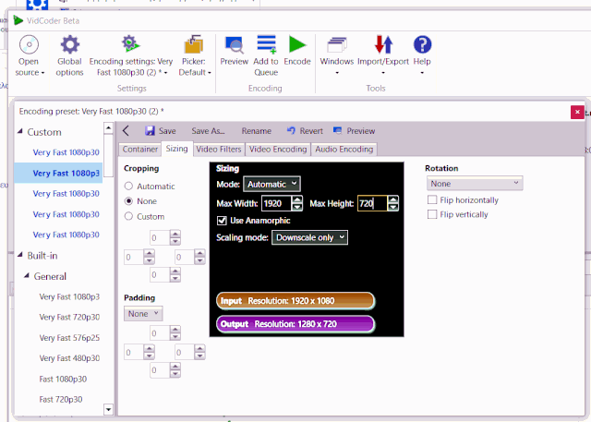
Task: Open the Open source disc icon
Action: tap(29, 45)
